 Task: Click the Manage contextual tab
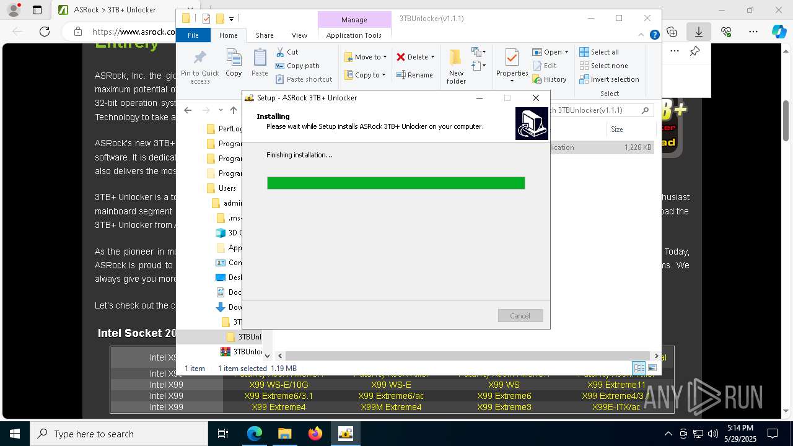(354, 20)
